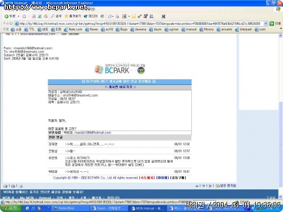
Task: Click the Refresh page icon
Action: click(x=40, y=16)
